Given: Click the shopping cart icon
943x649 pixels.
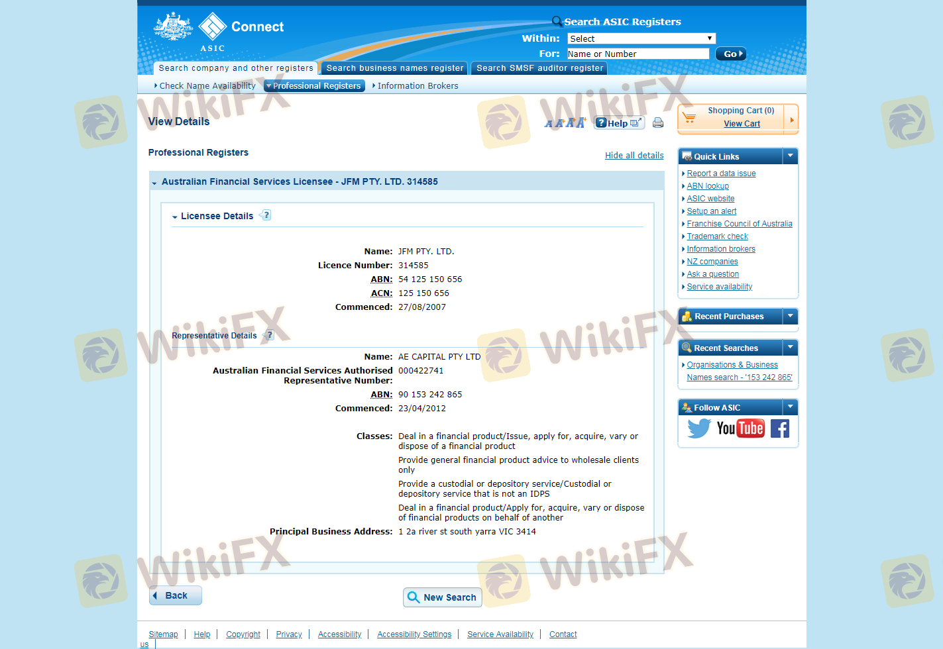Looking at the screenshot, I should pyautogui.click(x=689, y=118).
